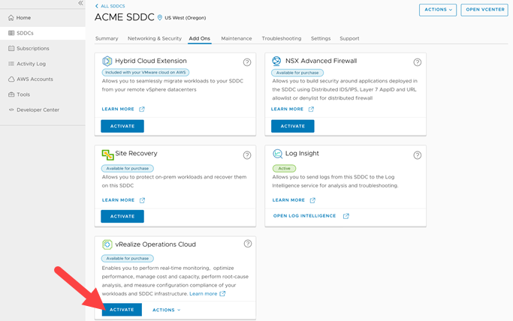Image resolution: width=513 pixels, height=321 pixels.
Task: Activate the NSX Advanced Firewall add-on
Action: tap(292, 126)
